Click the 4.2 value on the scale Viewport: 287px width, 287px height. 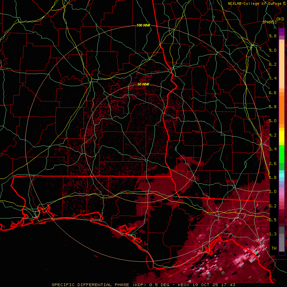(x=273, y=135)
